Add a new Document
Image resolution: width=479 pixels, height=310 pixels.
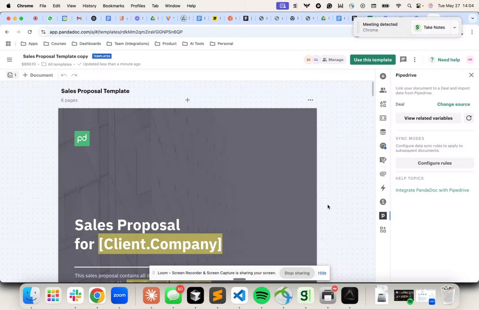38,75
